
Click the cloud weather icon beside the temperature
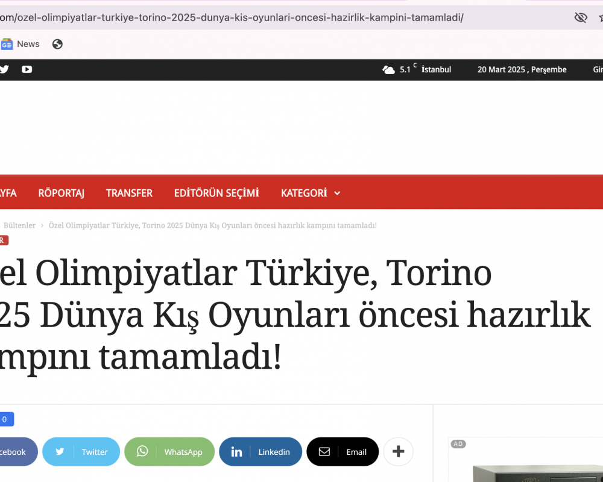click(388, 70)
